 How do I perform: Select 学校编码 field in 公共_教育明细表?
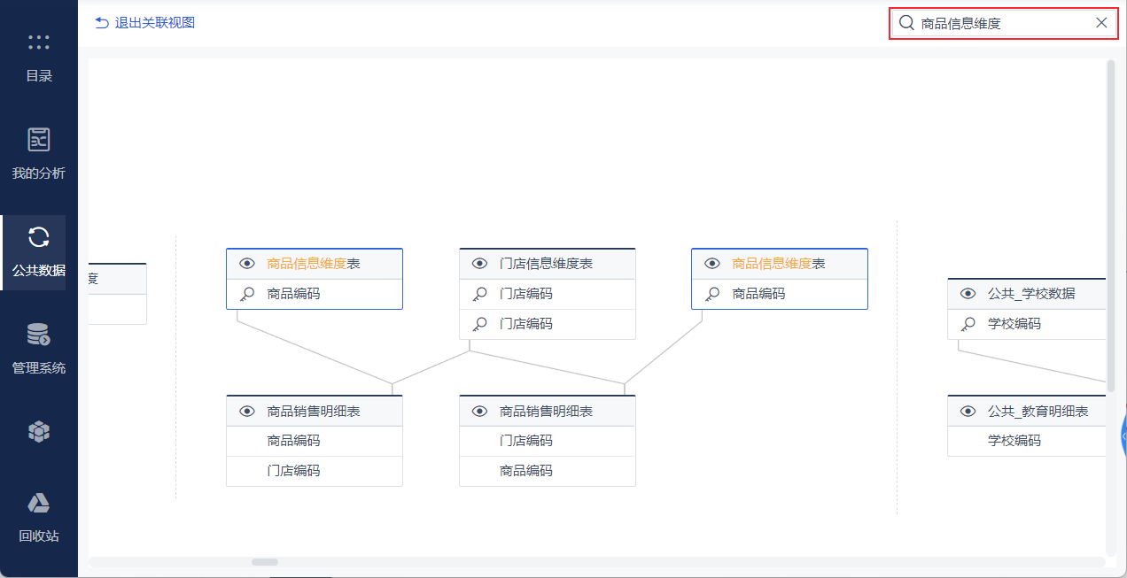(x=1014, y=441)
